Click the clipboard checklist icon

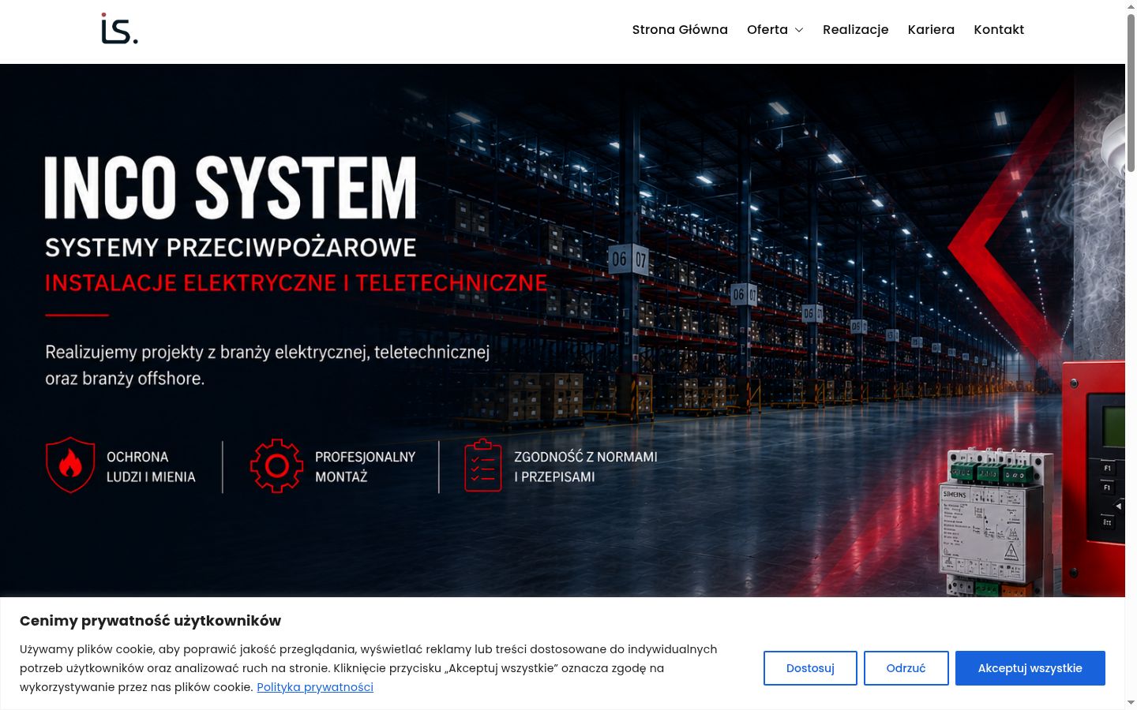point(483,465)
